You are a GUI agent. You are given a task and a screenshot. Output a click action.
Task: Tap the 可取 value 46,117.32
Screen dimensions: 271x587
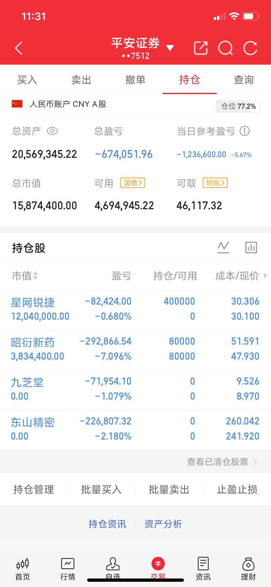(199, 205)
